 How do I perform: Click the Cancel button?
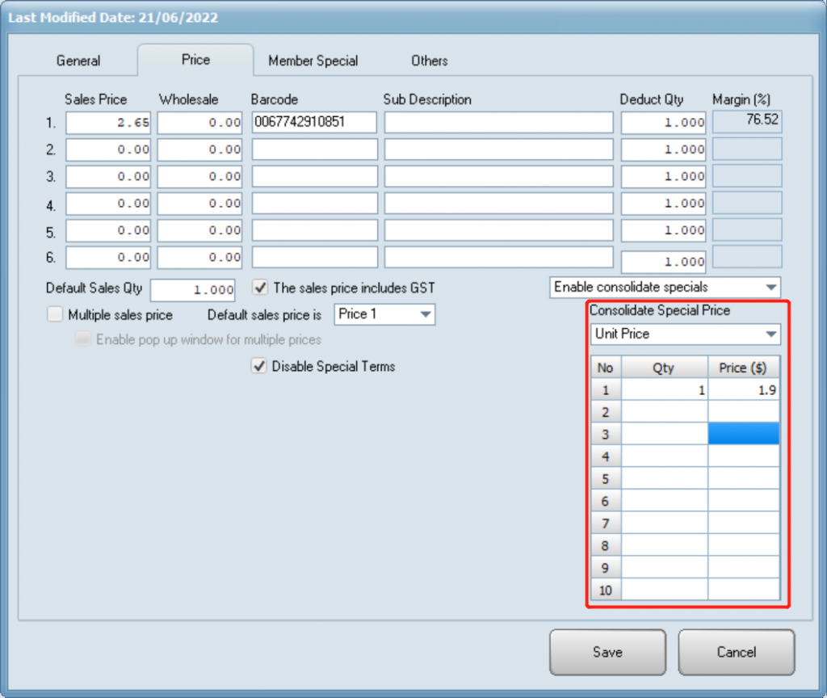pos(736,652)
